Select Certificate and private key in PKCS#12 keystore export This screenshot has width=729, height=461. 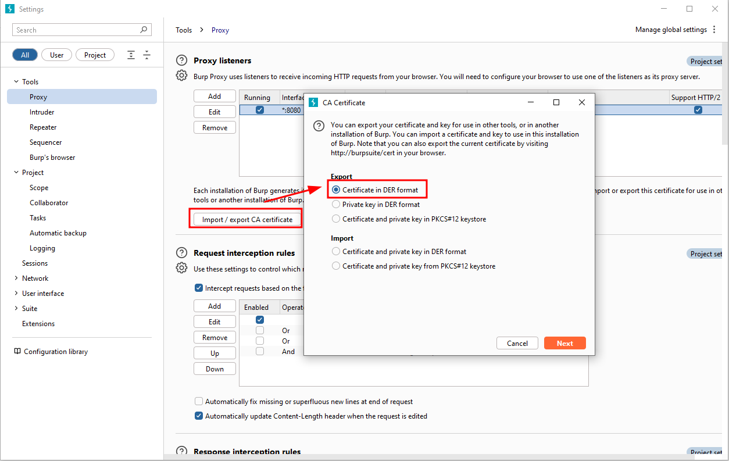pyautogui.click(x=336, y=219)
